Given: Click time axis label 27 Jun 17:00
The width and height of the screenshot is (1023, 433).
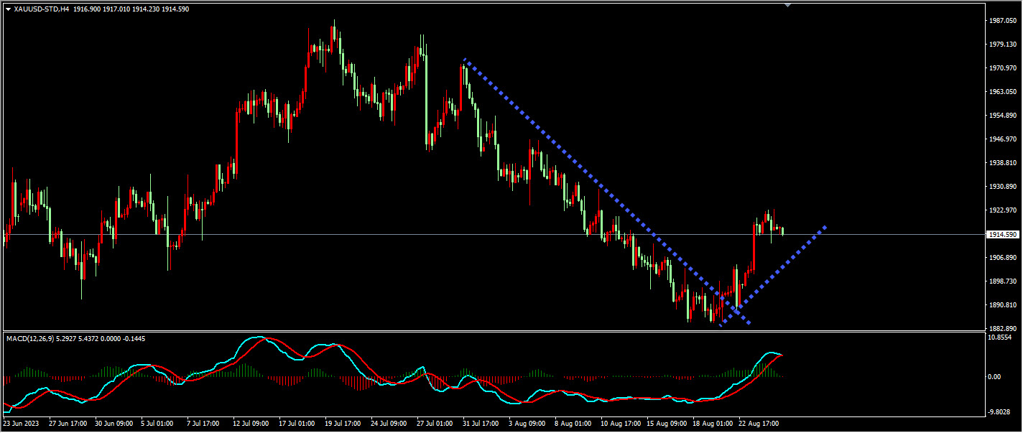Looking at the screenshot, I should click(68, 424).
